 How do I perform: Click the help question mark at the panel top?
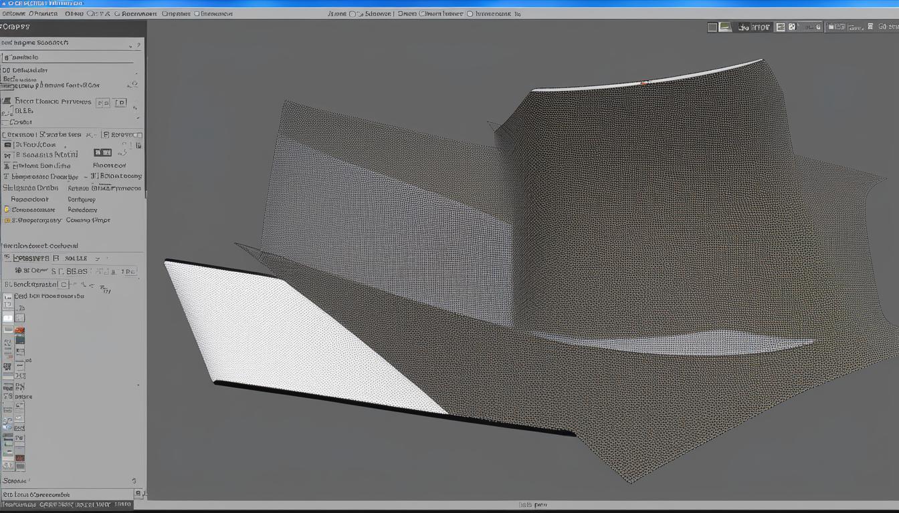139,44
